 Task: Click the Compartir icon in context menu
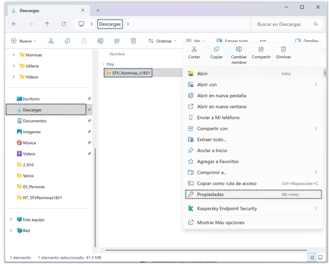pos(261,49)
